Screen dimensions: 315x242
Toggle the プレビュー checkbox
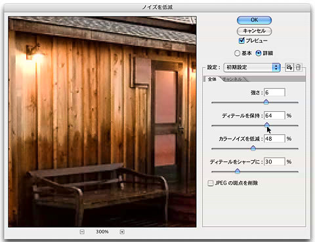tap(241, 41)
